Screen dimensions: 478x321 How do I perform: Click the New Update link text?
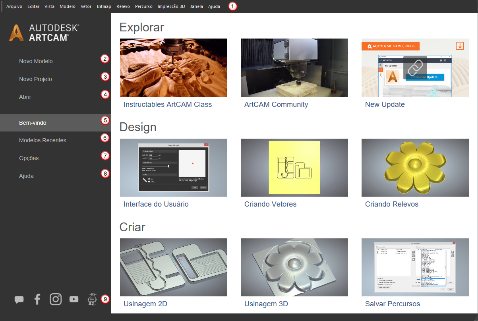coord(385,104)
